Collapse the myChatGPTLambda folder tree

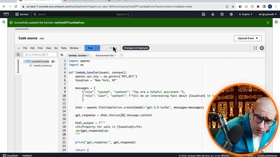pyautogui.click(x=25, y=61)
